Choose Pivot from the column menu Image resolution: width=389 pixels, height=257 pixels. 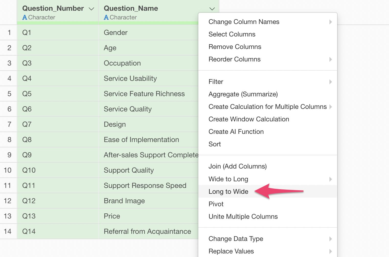[216, 204]
